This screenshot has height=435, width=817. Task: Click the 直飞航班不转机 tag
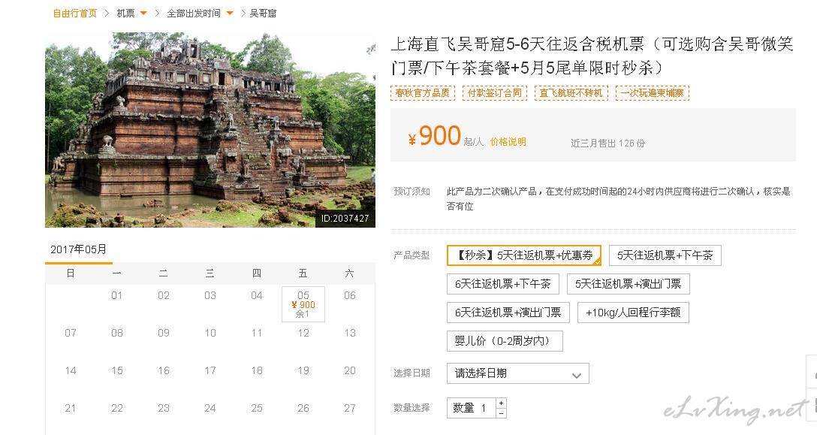click(x=571, y=93)
